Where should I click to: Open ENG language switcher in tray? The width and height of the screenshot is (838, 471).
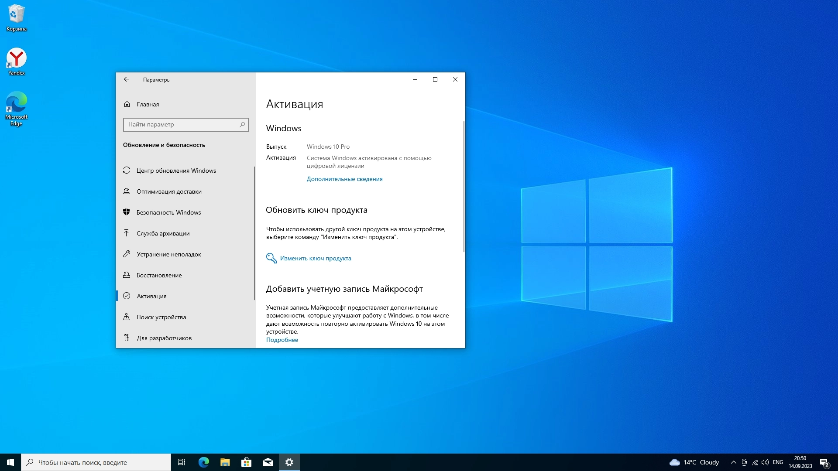coord(778,462)
